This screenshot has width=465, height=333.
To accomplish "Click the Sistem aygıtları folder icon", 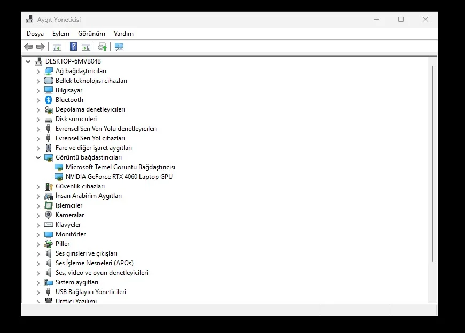I will 48,282.
